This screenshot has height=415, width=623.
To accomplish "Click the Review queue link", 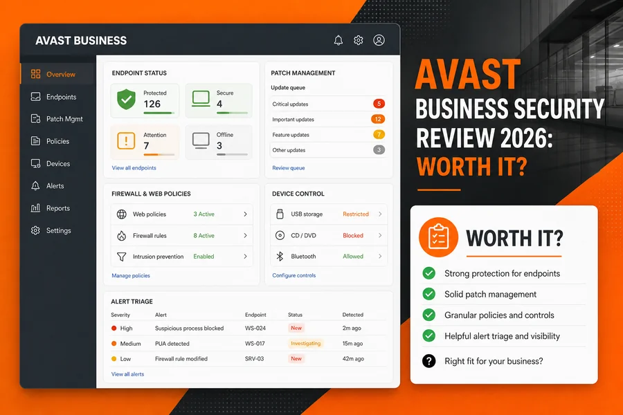I will click(x=289, y=168).
